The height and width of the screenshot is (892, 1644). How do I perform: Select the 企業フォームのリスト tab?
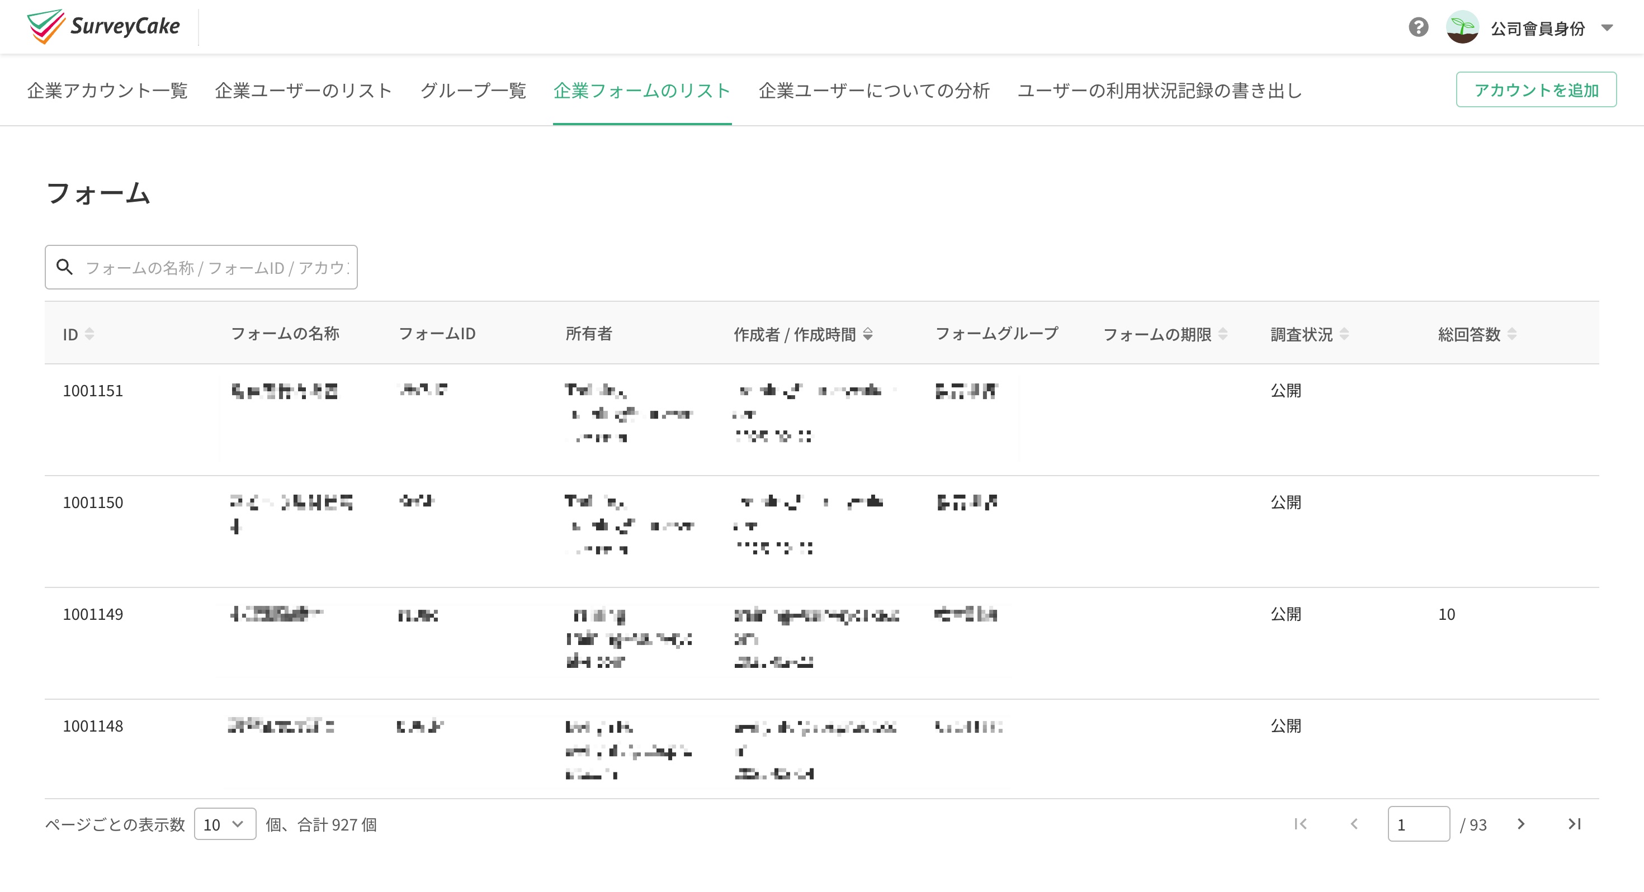click(x=642, y=90)
